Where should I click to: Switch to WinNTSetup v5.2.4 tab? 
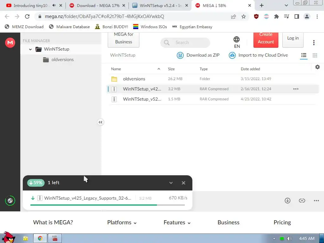tap(160, 6)
